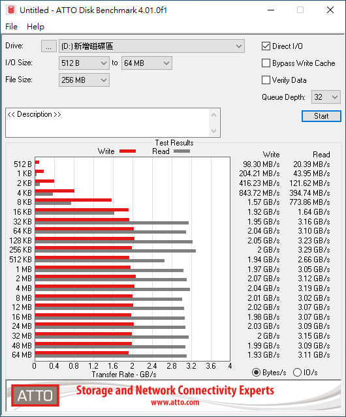Enable Bypass Write Cache checkbox
This screenshot has height=417, width=346.
pyautogui.click(x=266, y=63)
